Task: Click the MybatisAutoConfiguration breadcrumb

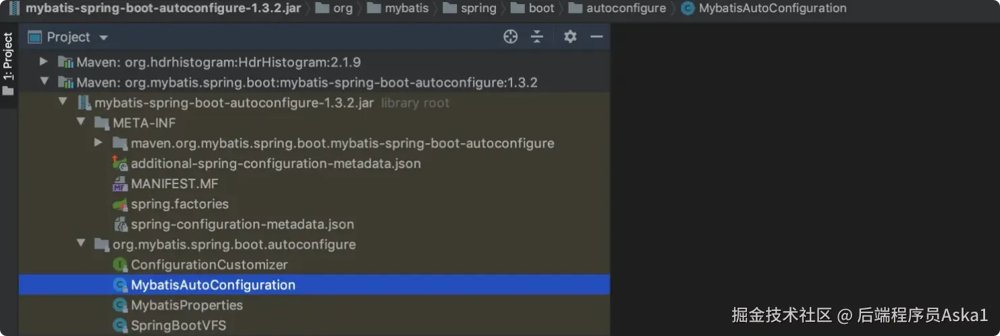Action: [772, 9]
